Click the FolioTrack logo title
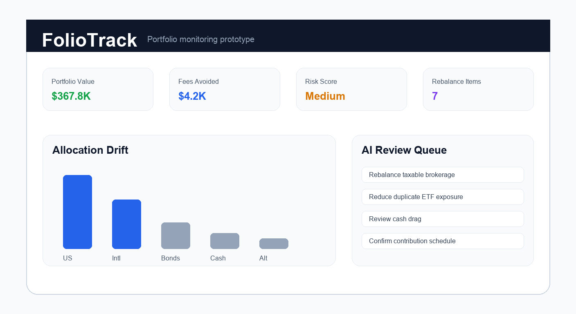Screen dimensions: 576x314 click(90, 40)
